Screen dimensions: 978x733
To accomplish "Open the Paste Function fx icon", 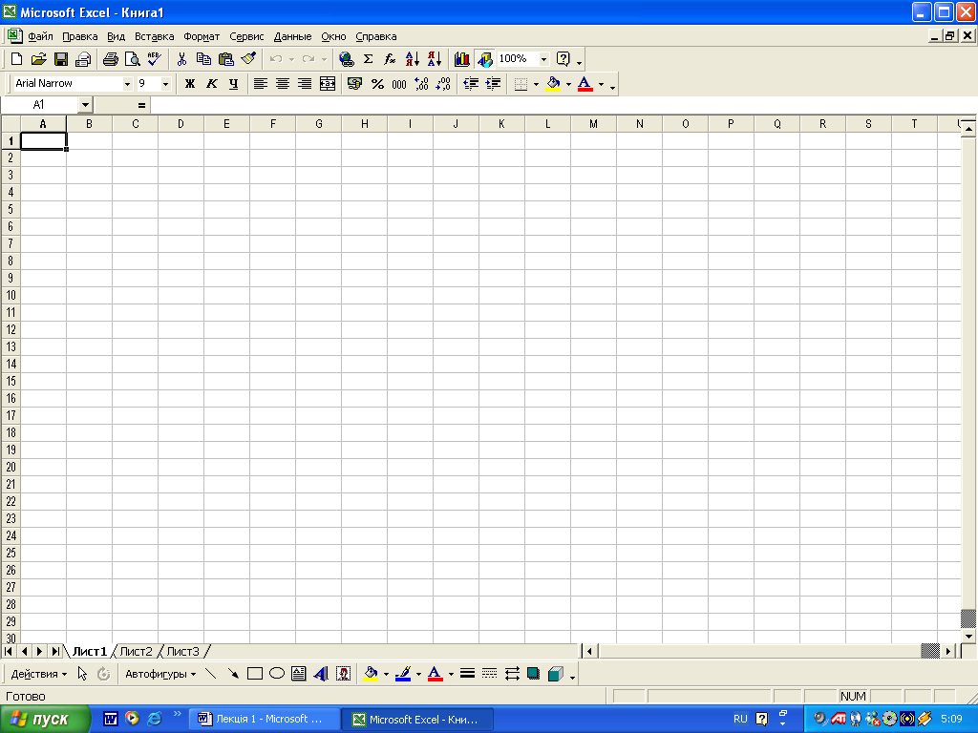I will tap(390, 59).
